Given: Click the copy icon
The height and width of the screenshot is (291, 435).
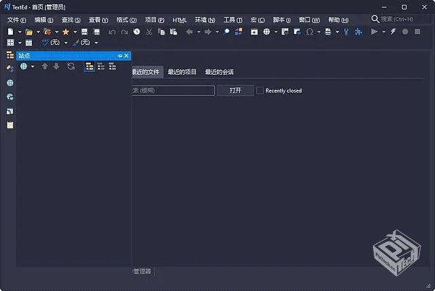Looking at the screenshot, I should pos(161,32).
